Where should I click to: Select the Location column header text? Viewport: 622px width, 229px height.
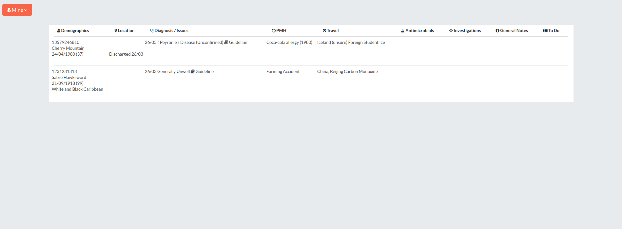tap(126, 30)
